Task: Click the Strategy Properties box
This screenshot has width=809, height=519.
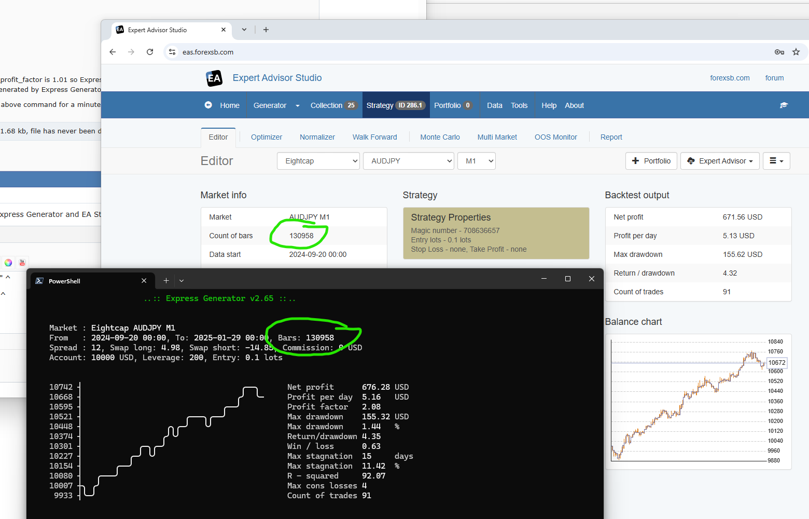Action: point(496,233)
